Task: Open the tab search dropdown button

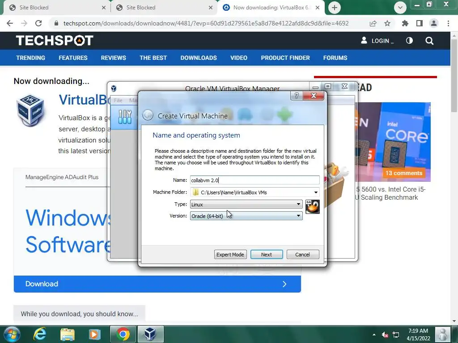Action: [x=400, y=8]
